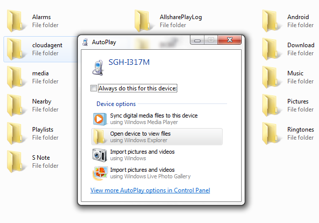Minimize the AutoPlay dialog
Image resolution: width=319 pixels, height=223 pixels.
pos(197,40)
